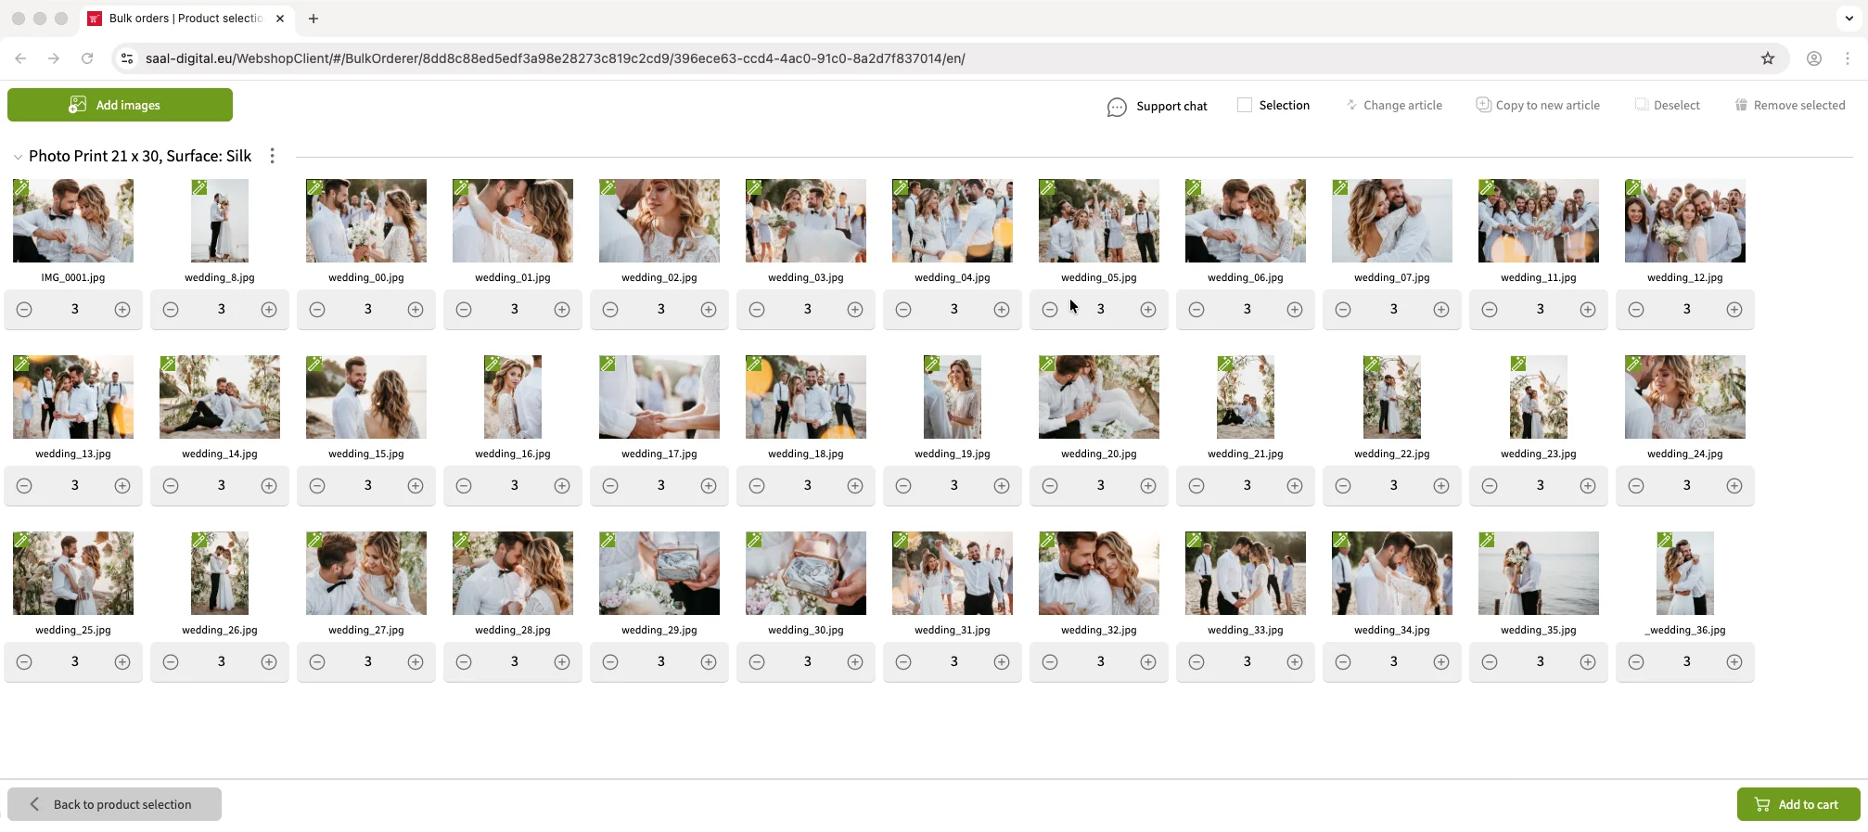Go back to product selection
The image size is (1868, 832).
pos(114,804)
